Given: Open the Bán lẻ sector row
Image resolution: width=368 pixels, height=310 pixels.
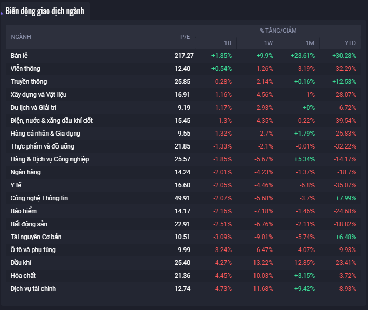Looking at the screenshot, I should [20, 55].
